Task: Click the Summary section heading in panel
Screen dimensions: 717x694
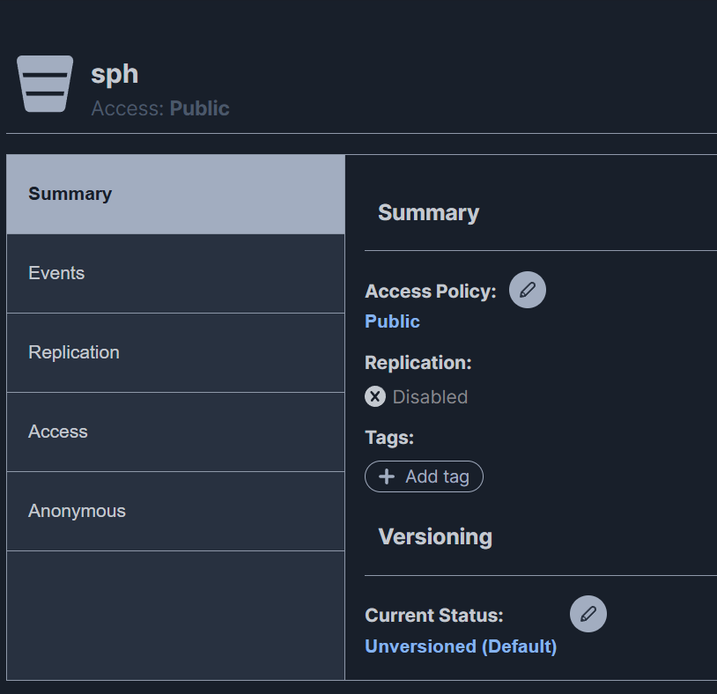Action: click(428, 212)
